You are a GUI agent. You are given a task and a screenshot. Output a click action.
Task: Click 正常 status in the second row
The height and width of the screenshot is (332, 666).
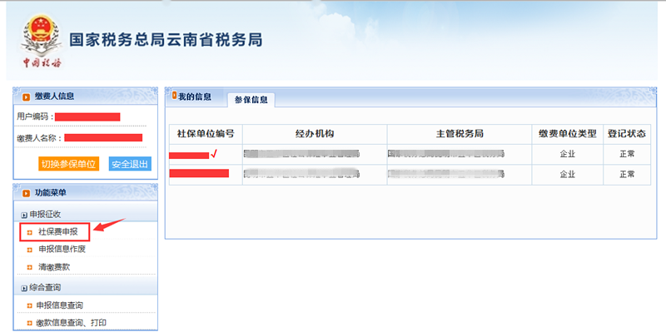[627, 174]
